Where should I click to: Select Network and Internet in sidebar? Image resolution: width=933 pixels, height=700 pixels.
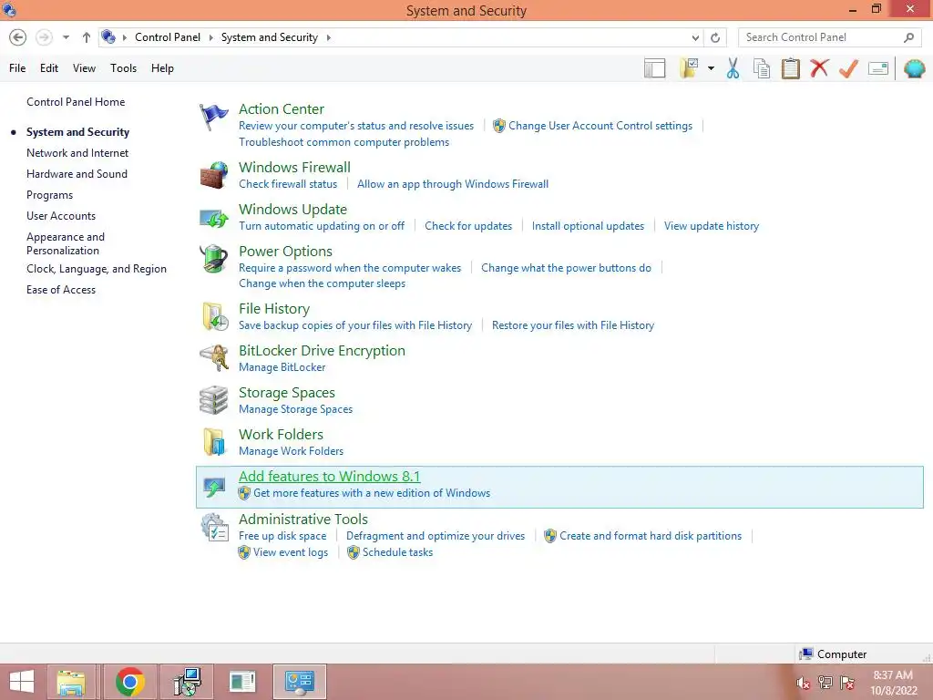pyautogui.click(x=77, y=153)
